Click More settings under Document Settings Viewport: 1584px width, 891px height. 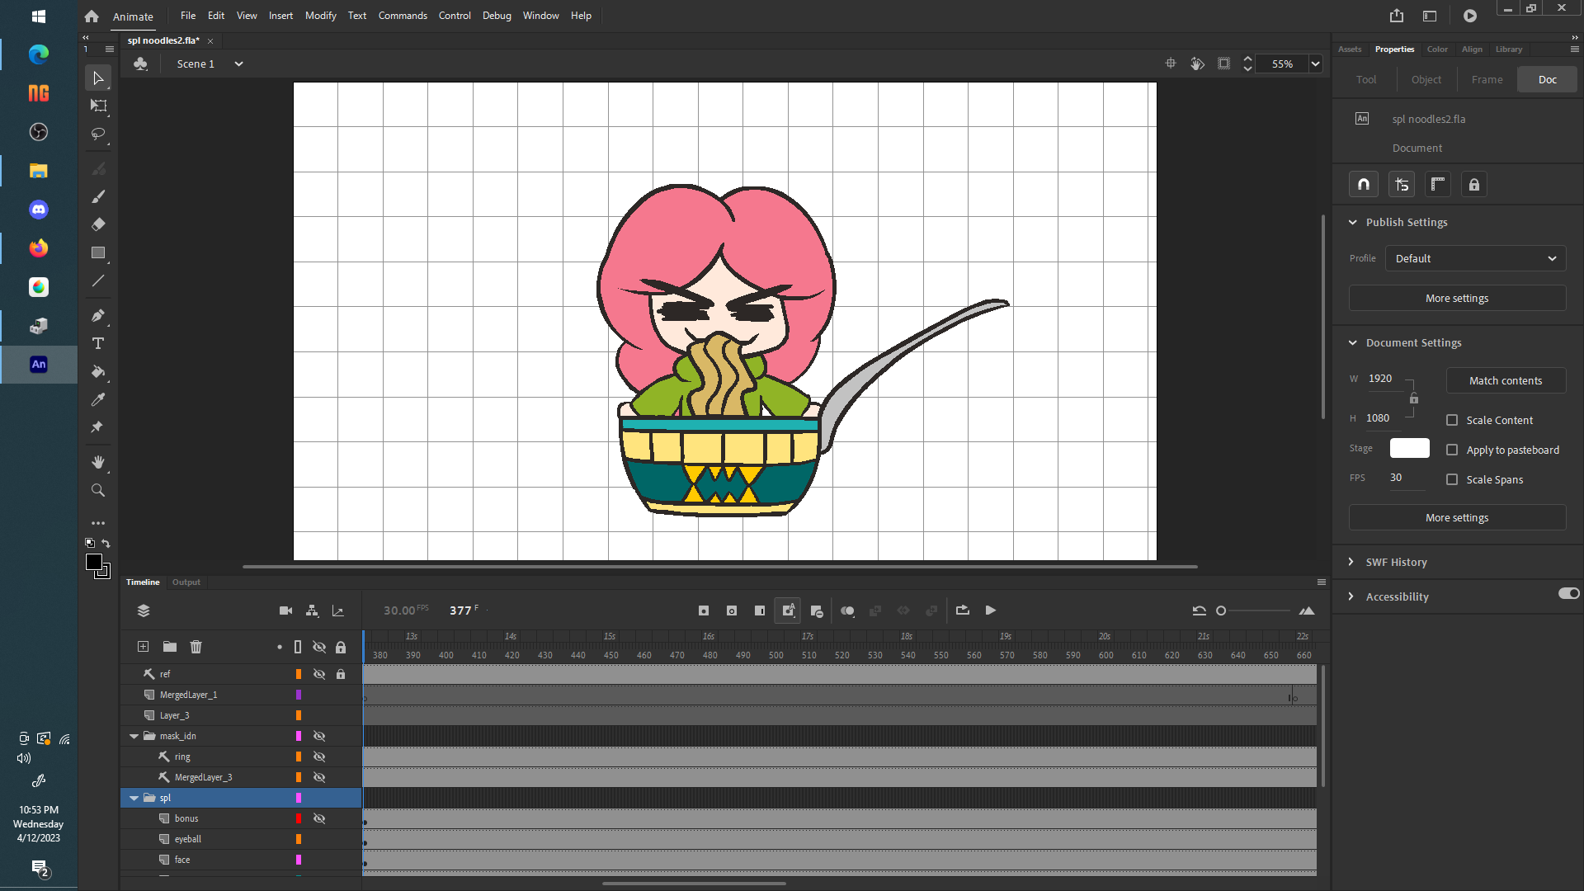1457,518
